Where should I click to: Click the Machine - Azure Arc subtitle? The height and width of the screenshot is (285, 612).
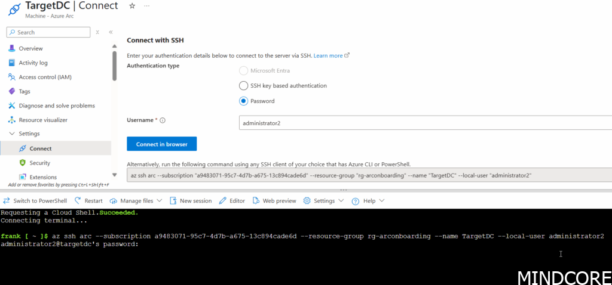pyautogui.click(x=49, y=16)
